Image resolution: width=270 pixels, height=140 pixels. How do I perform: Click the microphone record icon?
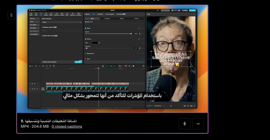[103, 66]
